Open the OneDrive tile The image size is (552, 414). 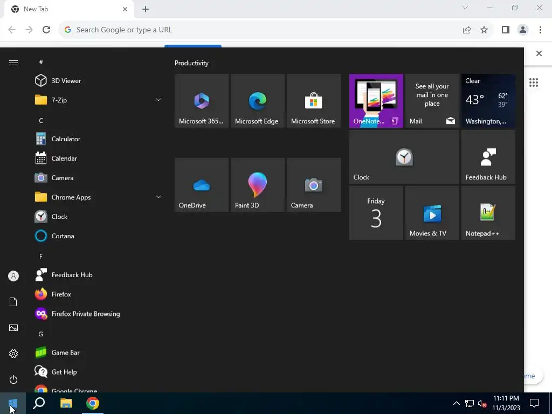[202, 185]
